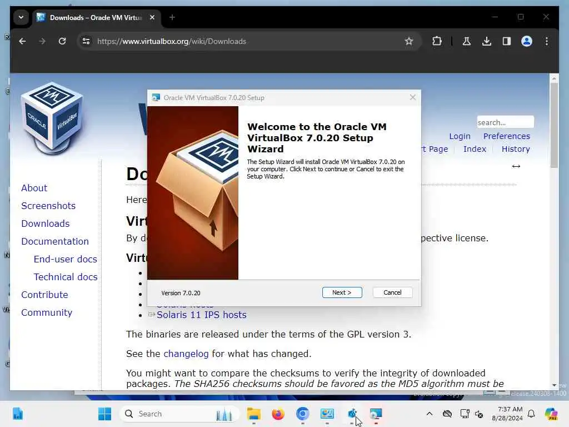Open the network status tray icon
The height and width of the screenshot is (427, 569).
click(465, 414)
